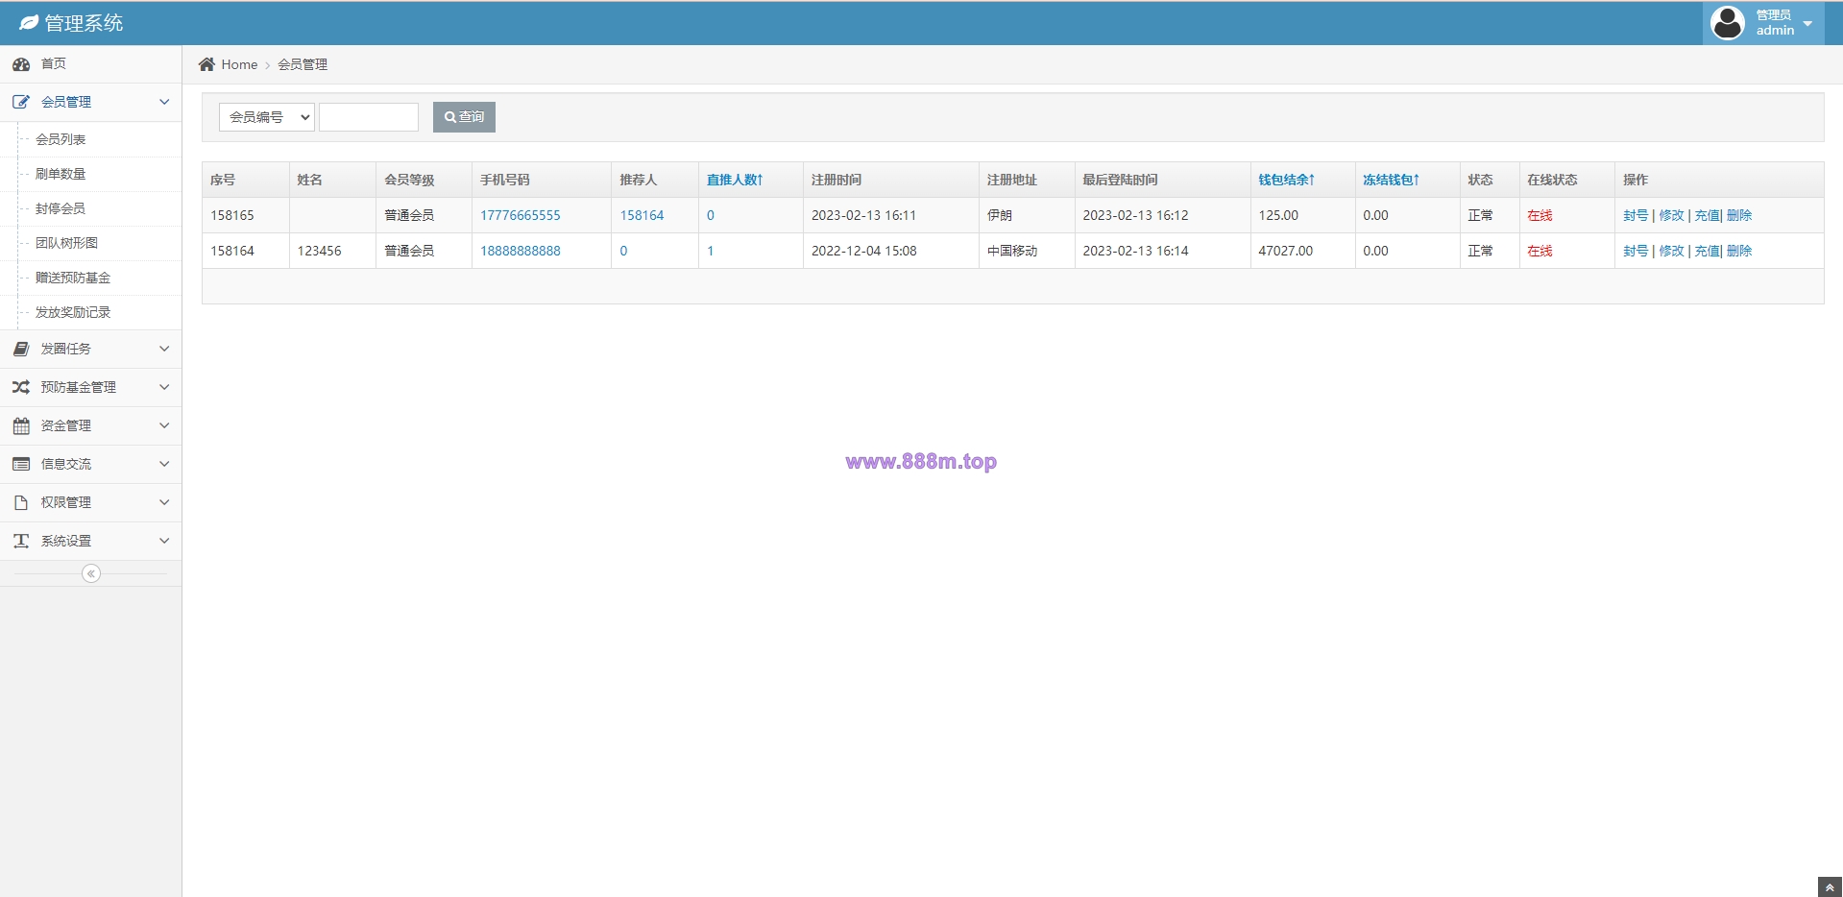The width and height of the screenshot is (1843, 897).
Task: Click the text icon beside 系统设置
Action: pyautogui.click(x=21, y=541)
